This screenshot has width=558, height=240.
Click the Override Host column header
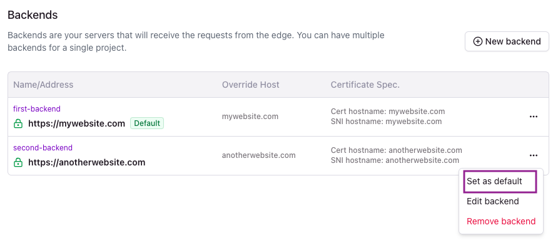click(x=250, y=85)
